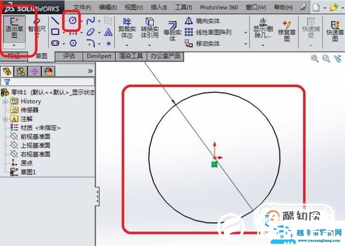Click Offset Entities (等距实体) tool
Image resolution: width=345 pixels, height=246 pixels.
[172, 31]
